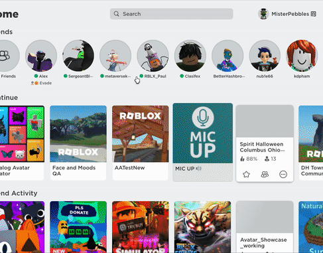Screen dimensions: 323x253
Task: Open the PLS DONATE game thumbnail
Action: (78, 227)
